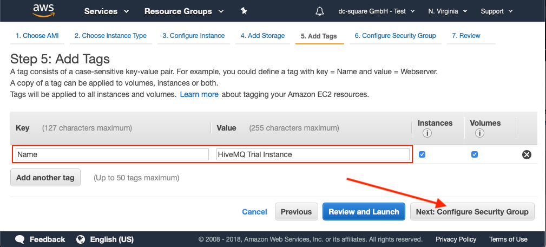Screen dimensions: 546x247
Task: Toggle the Instances checkbox for Name tag
Action: click(x=422, y=154)
